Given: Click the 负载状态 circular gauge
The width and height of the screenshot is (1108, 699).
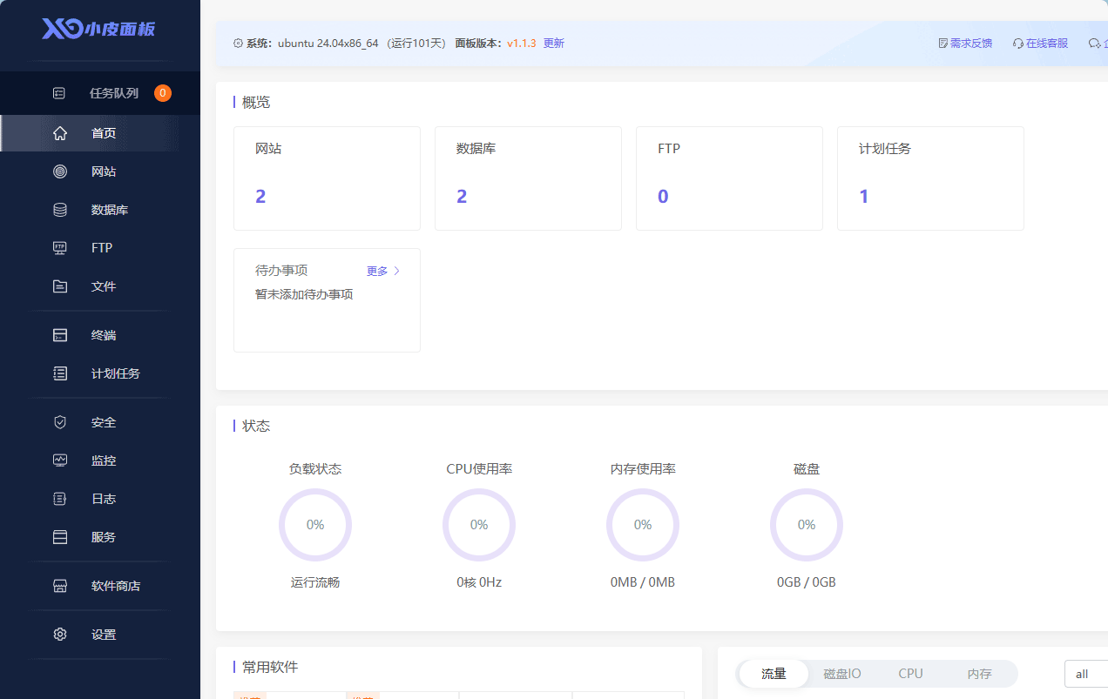Looking at the screenshot, I should [x=315, y=525].
